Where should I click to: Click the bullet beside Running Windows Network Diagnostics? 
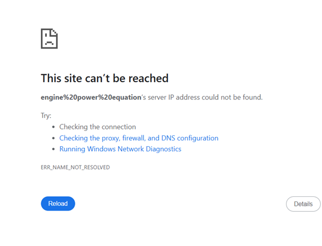point(54,149)
